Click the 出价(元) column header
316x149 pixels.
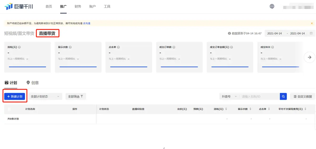[182, 109]
